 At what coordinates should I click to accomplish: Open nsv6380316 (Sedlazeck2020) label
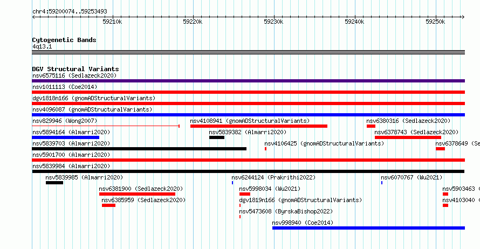408,121
